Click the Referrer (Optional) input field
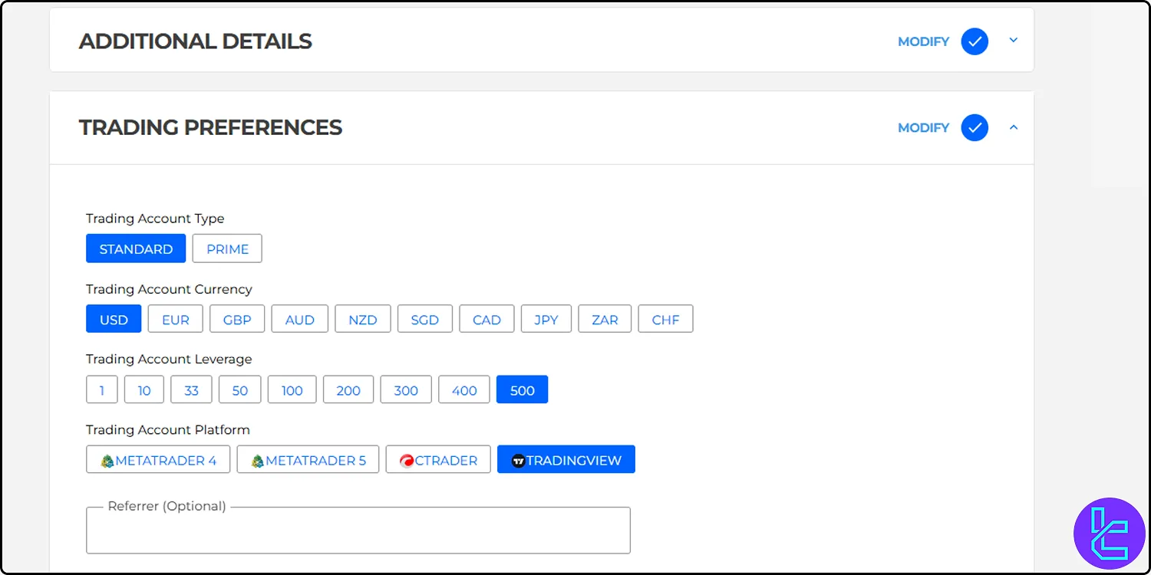1151x575 pixels. (358, 530)
